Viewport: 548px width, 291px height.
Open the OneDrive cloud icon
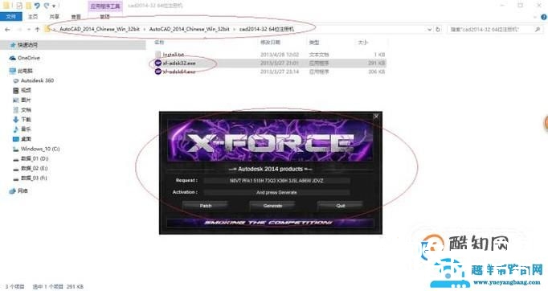13,58
